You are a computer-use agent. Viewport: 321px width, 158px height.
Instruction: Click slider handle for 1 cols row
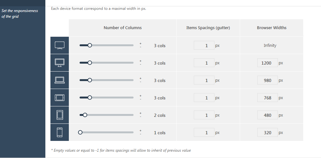pyautogui.click(x=80, y=132)
